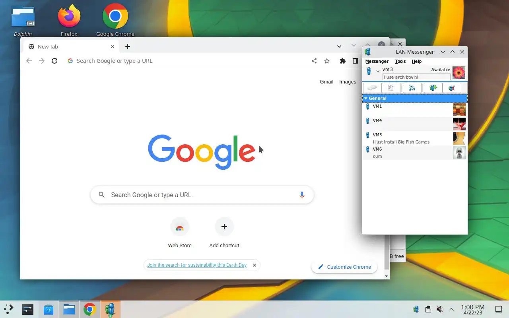Share this page from Chrome's address bar
This screenshot has width=509, height=318.
pos(314,61)
